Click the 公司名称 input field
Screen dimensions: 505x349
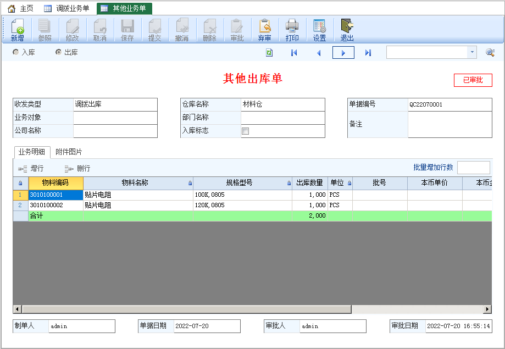(115, 131)
